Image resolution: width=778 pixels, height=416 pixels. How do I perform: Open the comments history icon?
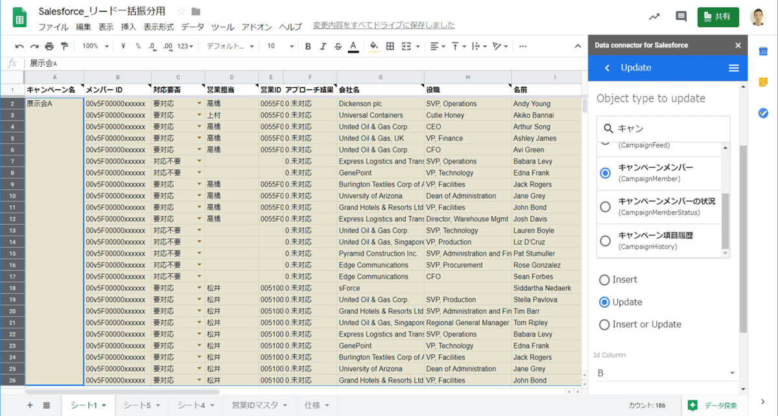(x=681, y=17)
